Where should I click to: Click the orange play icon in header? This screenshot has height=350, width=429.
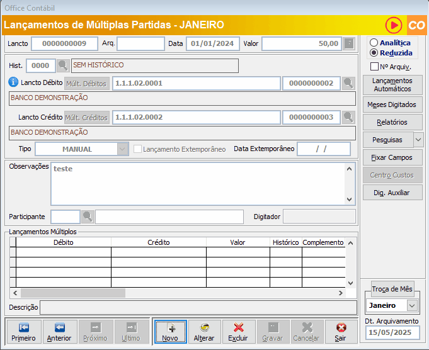394,25
